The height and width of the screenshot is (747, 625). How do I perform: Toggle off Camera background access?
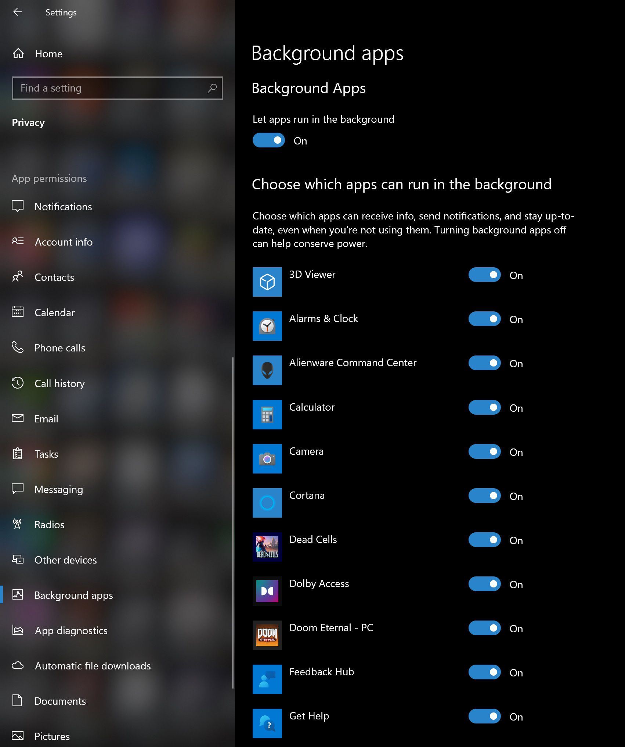(484, 451)
